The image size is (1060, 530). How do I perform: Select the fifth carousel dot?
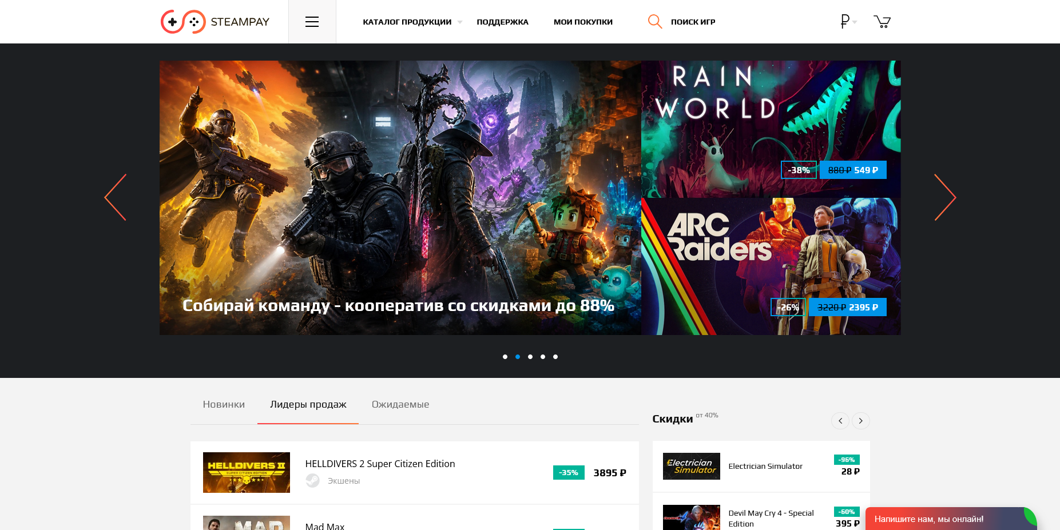[555, 357]
